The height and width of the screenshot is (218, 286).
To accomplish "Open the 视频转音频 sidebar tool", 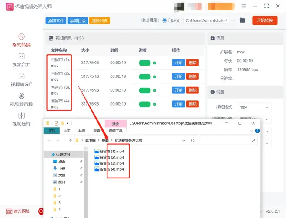I will tap(21, 100).
